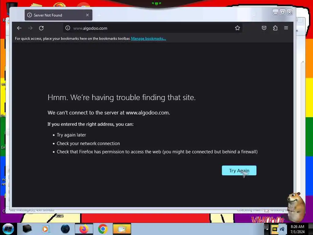Click the 'Hmm. We're having trouble' heading
Viewport: 313px width, 235px height.
pos(122,98)
